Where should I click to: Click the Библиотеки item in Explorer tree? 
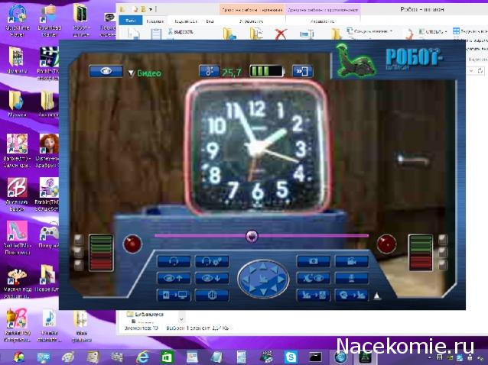click(145, 314)
